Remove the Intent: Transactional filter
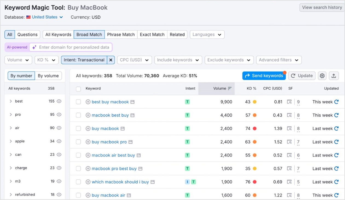This screenshot has height=200, width=345. 111,60
